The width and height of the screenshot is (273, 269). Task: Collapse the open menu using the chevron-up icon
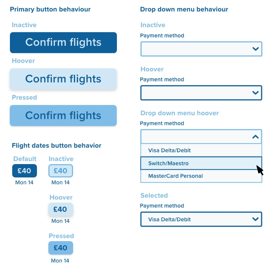pos(255,137)
